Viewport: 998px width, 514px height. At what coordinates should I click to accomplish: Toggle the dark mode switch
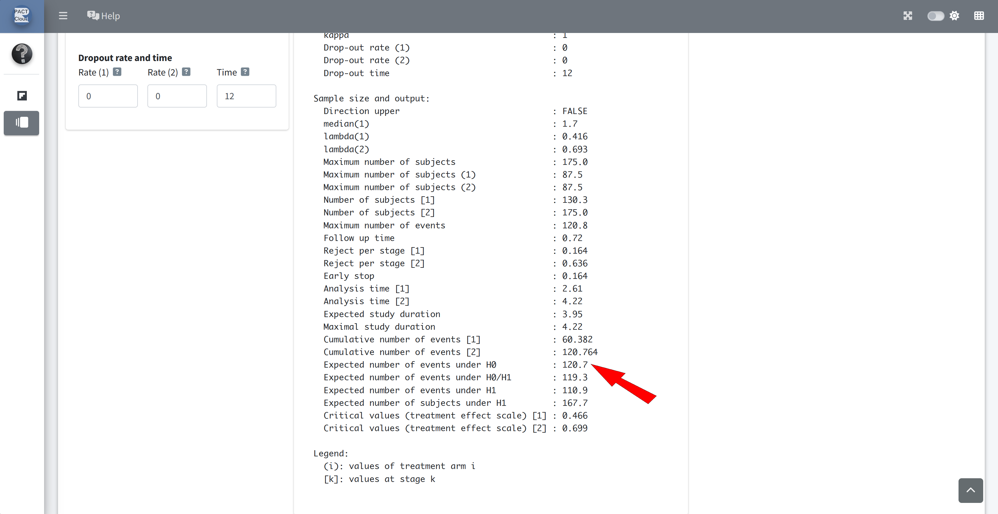[935, 16]
